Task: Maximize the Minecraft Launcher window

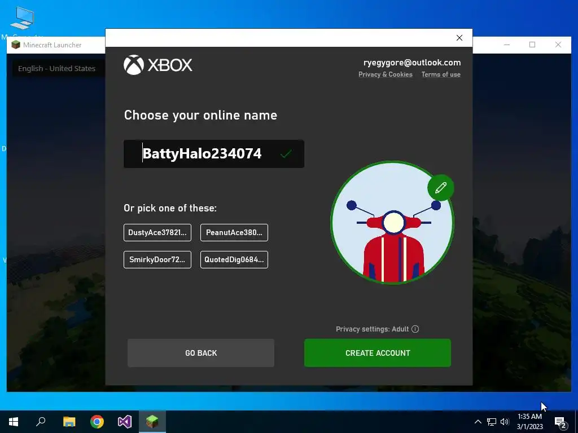Action: click(x=532, y=45)
